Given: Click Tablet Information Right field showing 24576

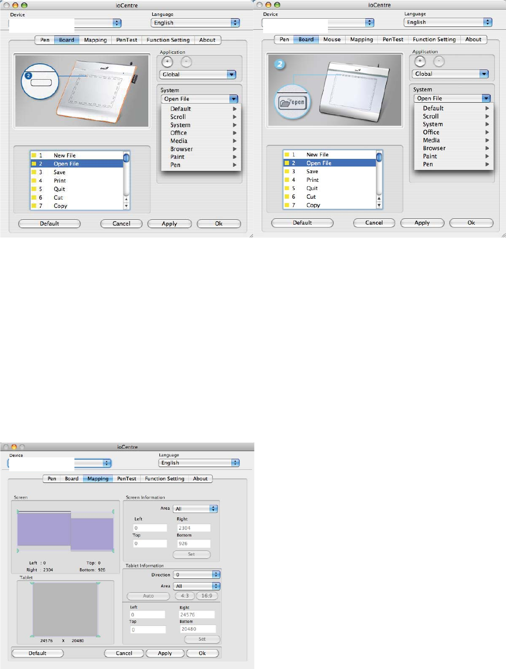Looking at the screenshot, I should tap(197, 615).
